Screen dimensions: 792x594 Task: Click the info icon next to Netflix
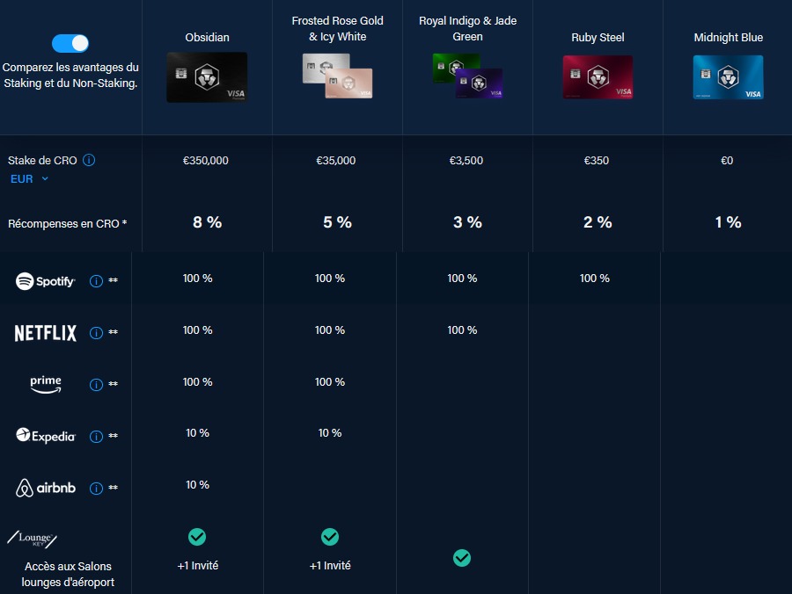tap(95, 332)
